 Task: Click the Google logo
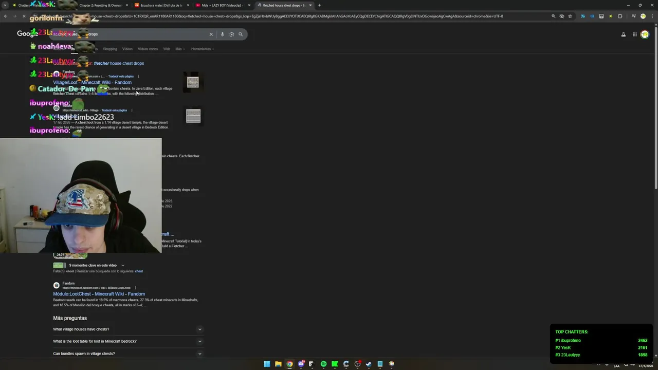[x=27, y=34]
